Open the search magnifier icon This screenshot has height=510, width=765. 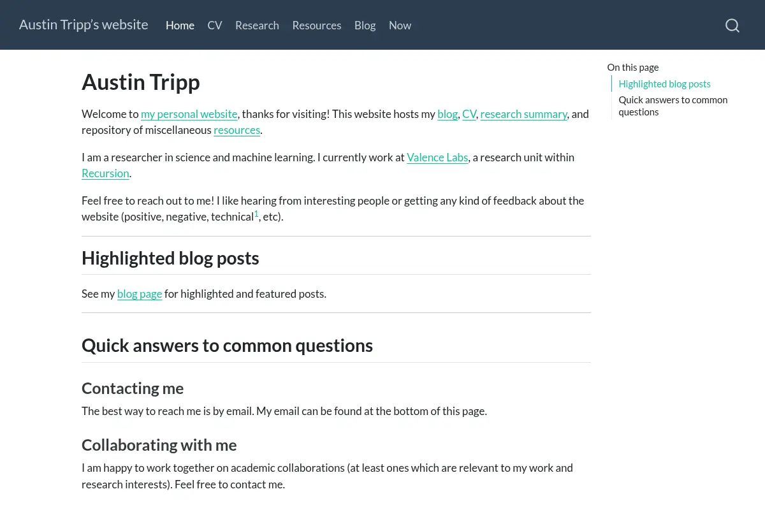pyautogui.click(x=732, y=25)
